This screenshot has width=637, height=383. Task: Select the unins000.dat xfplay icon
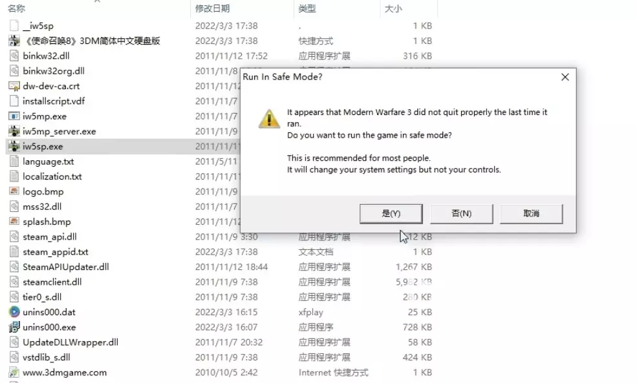[14, 312]
